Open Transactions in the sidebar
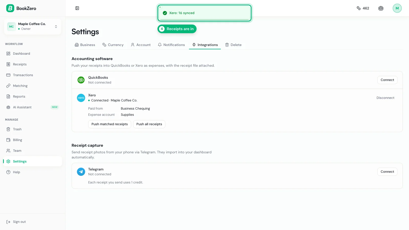The height and width of the screenshot is (230, 409). pos(32,75)
